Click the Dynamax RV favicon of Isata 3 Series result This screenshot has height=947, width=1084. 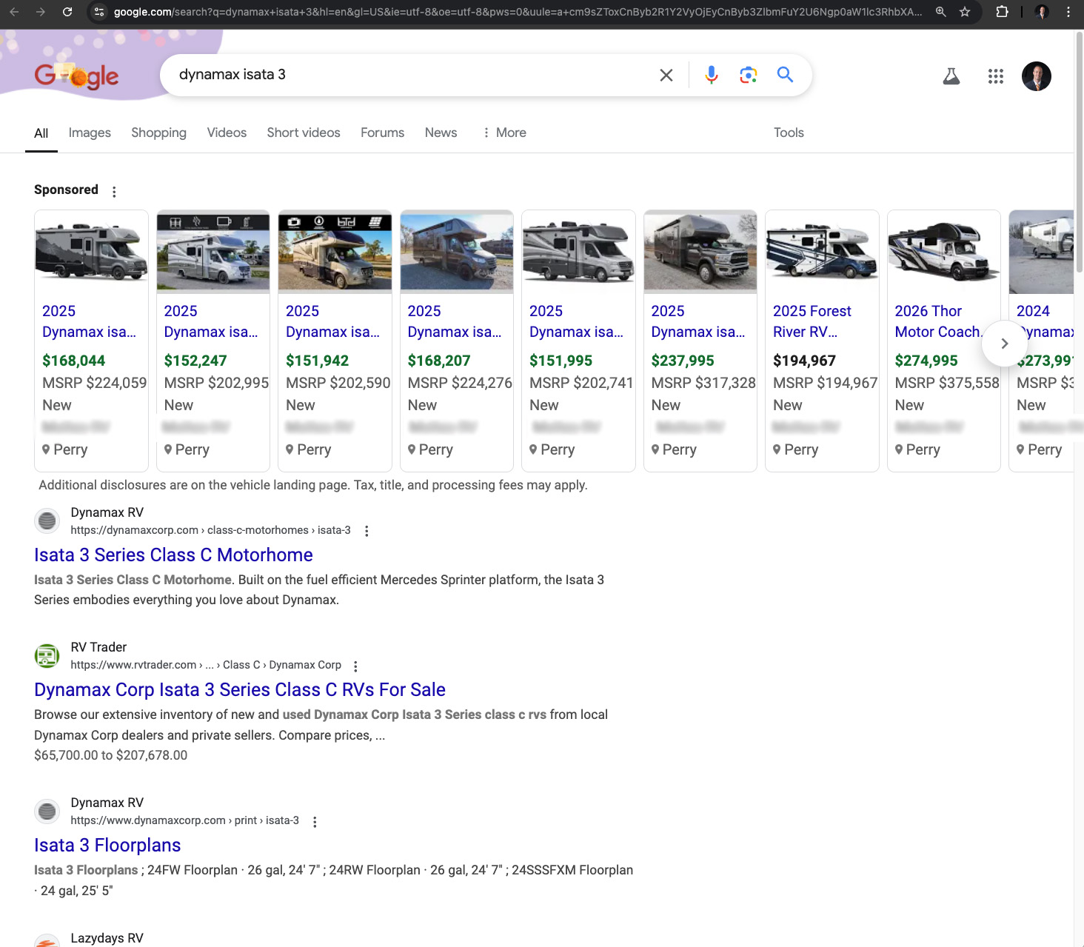click(x=47, y=521)
